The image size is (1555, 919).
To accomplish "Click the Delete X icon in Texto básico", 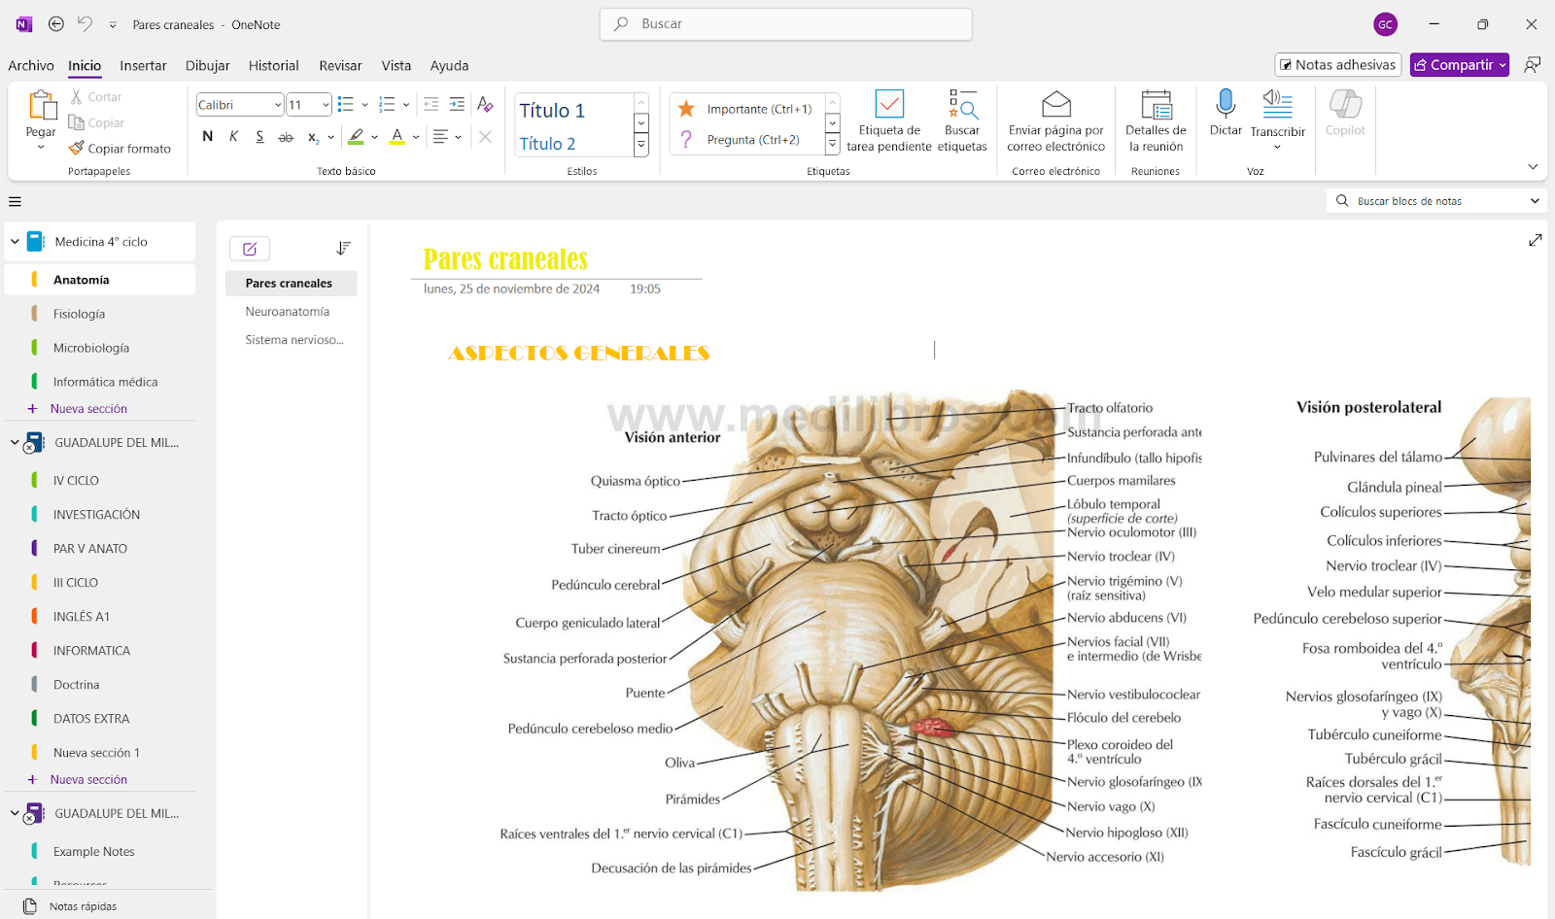I will 485,137.
